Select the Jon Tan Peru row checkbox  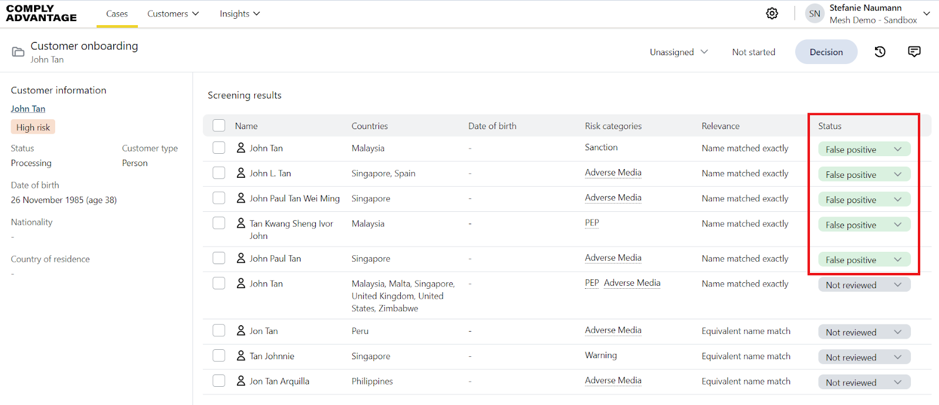[x=219, y=330]
